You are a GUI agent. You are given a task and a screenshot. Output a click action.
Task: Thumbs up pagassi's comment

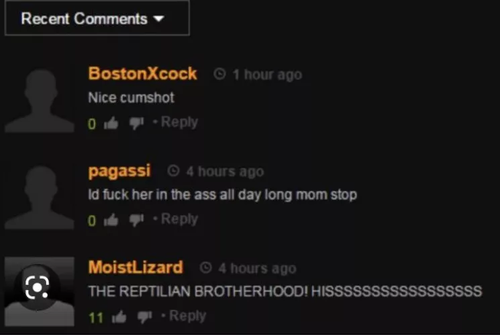tap(111, 220)
